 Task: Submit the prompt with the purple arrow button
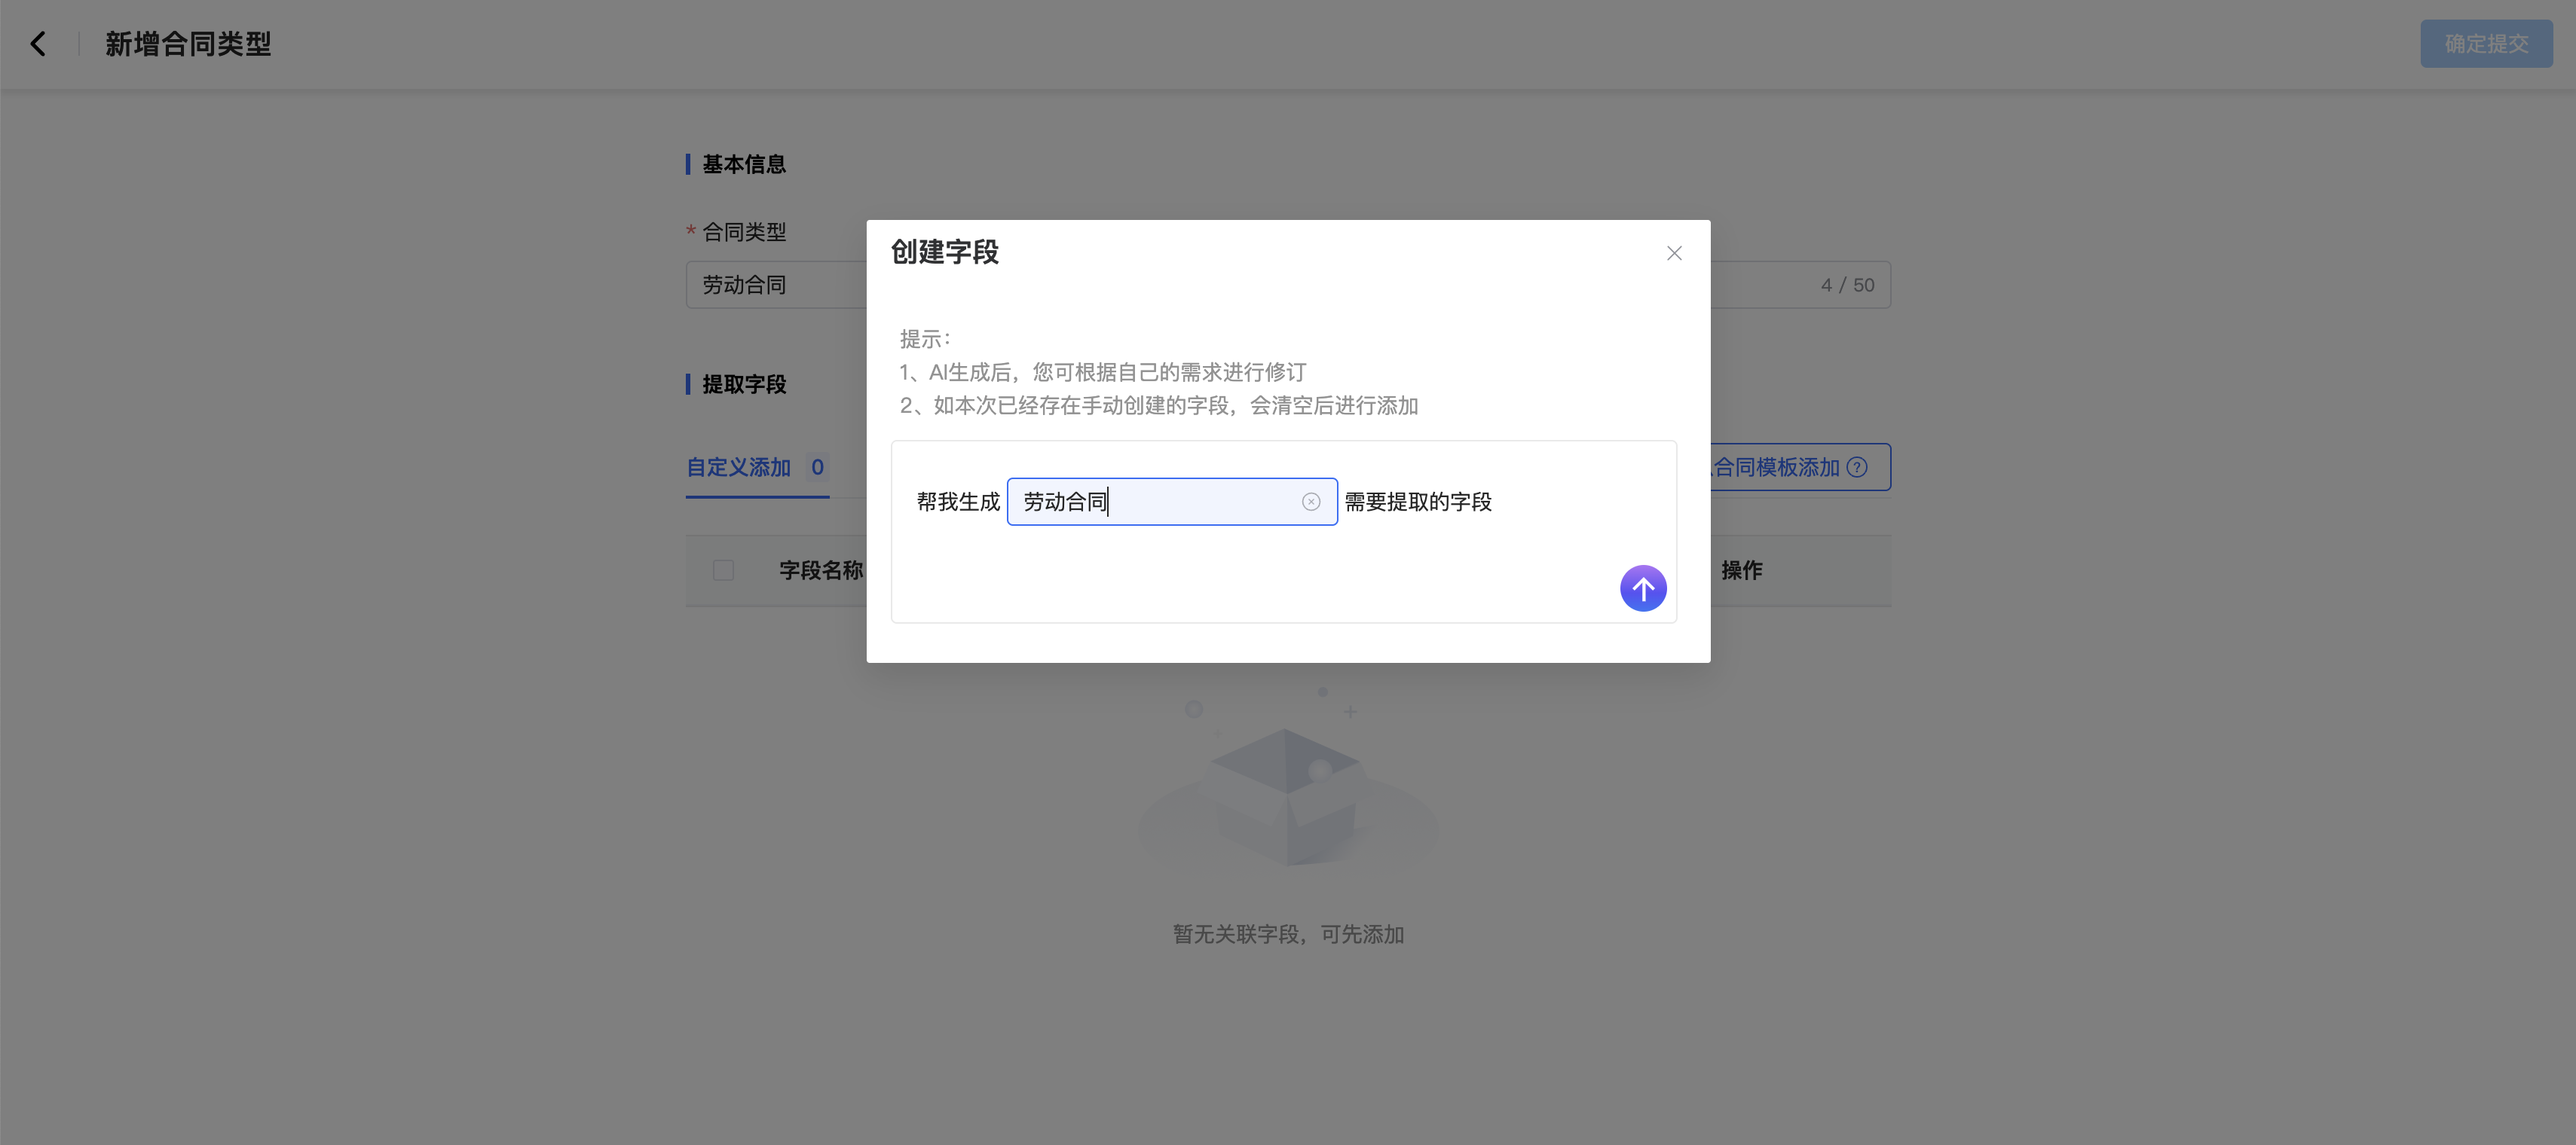[1642, 588]
